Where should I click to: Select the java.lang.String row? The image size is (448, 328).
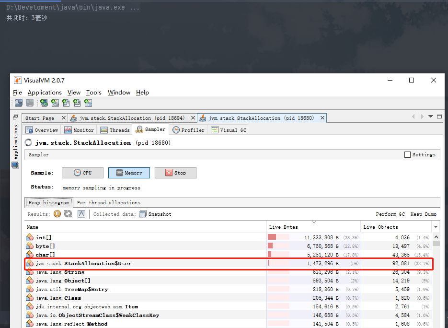click(229, 272)
